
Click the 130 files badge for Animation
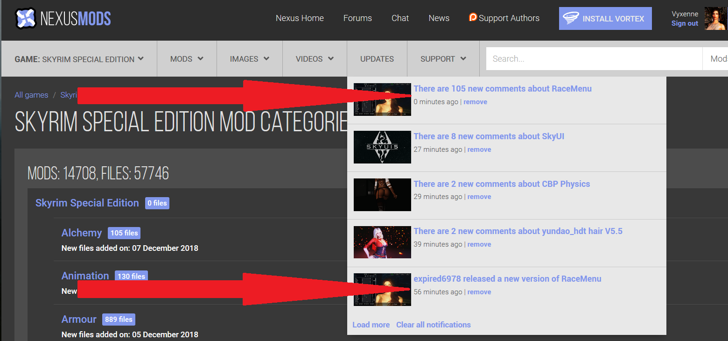(x=131, y=276)
